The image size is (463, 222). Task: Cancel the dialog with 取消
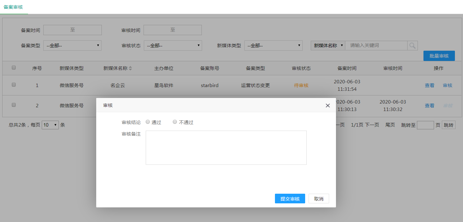pos(319,199)
